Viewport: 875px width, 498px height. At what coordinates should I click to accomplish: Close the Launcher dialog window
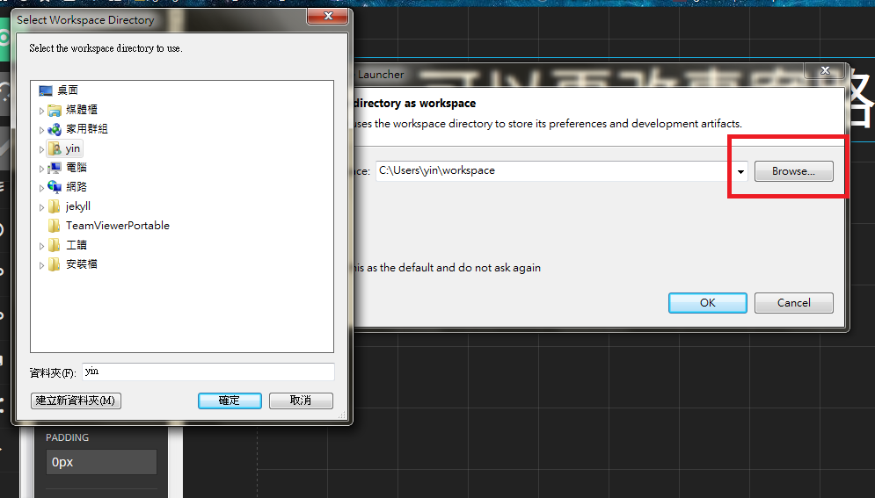pos(825,70)
